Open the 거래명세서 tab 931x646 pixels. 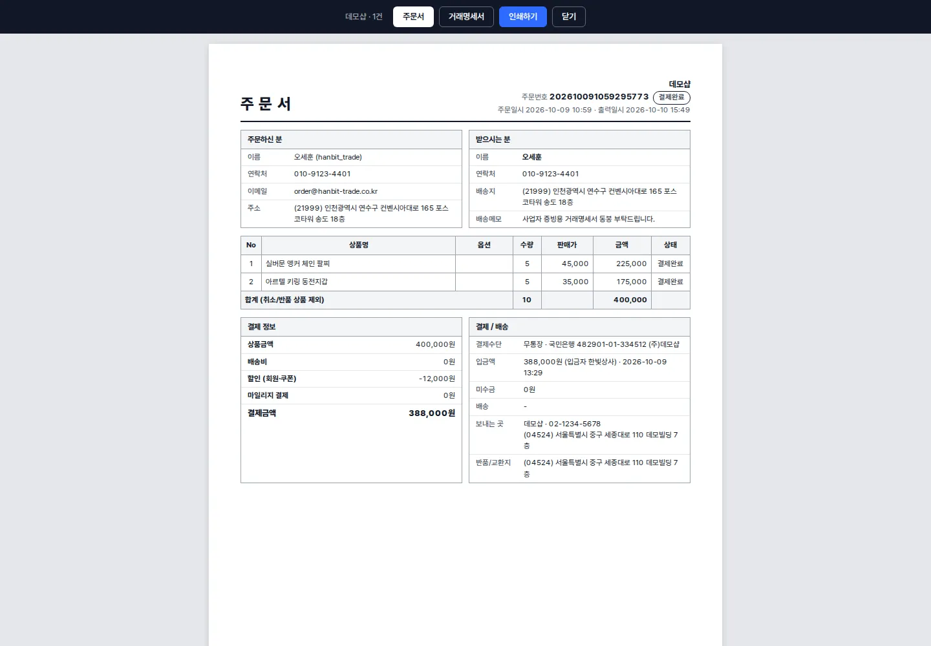pos(466,17)
